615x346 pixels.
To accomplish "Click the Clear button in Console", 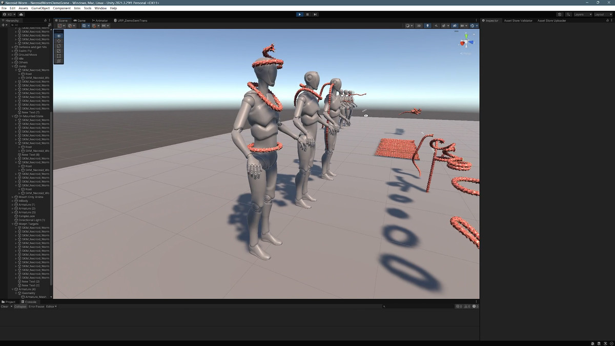I will tap(5, 307).
